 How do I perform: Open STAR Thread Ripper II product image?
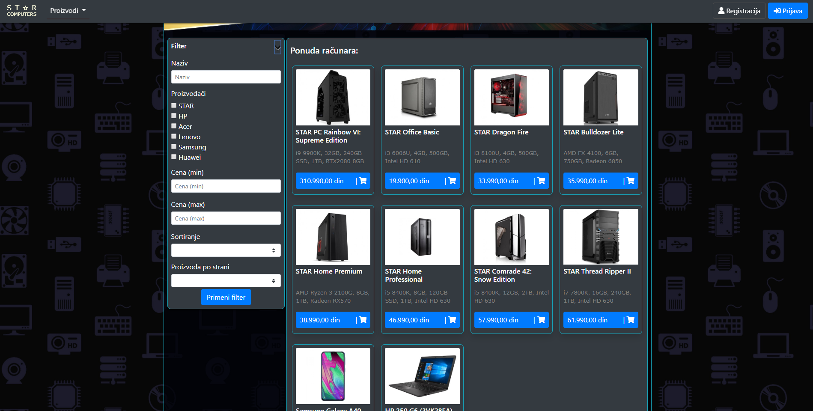click(x=601, y=237)
